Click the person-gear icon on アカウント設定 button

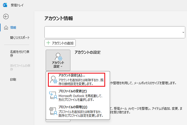tap(58, 56)
